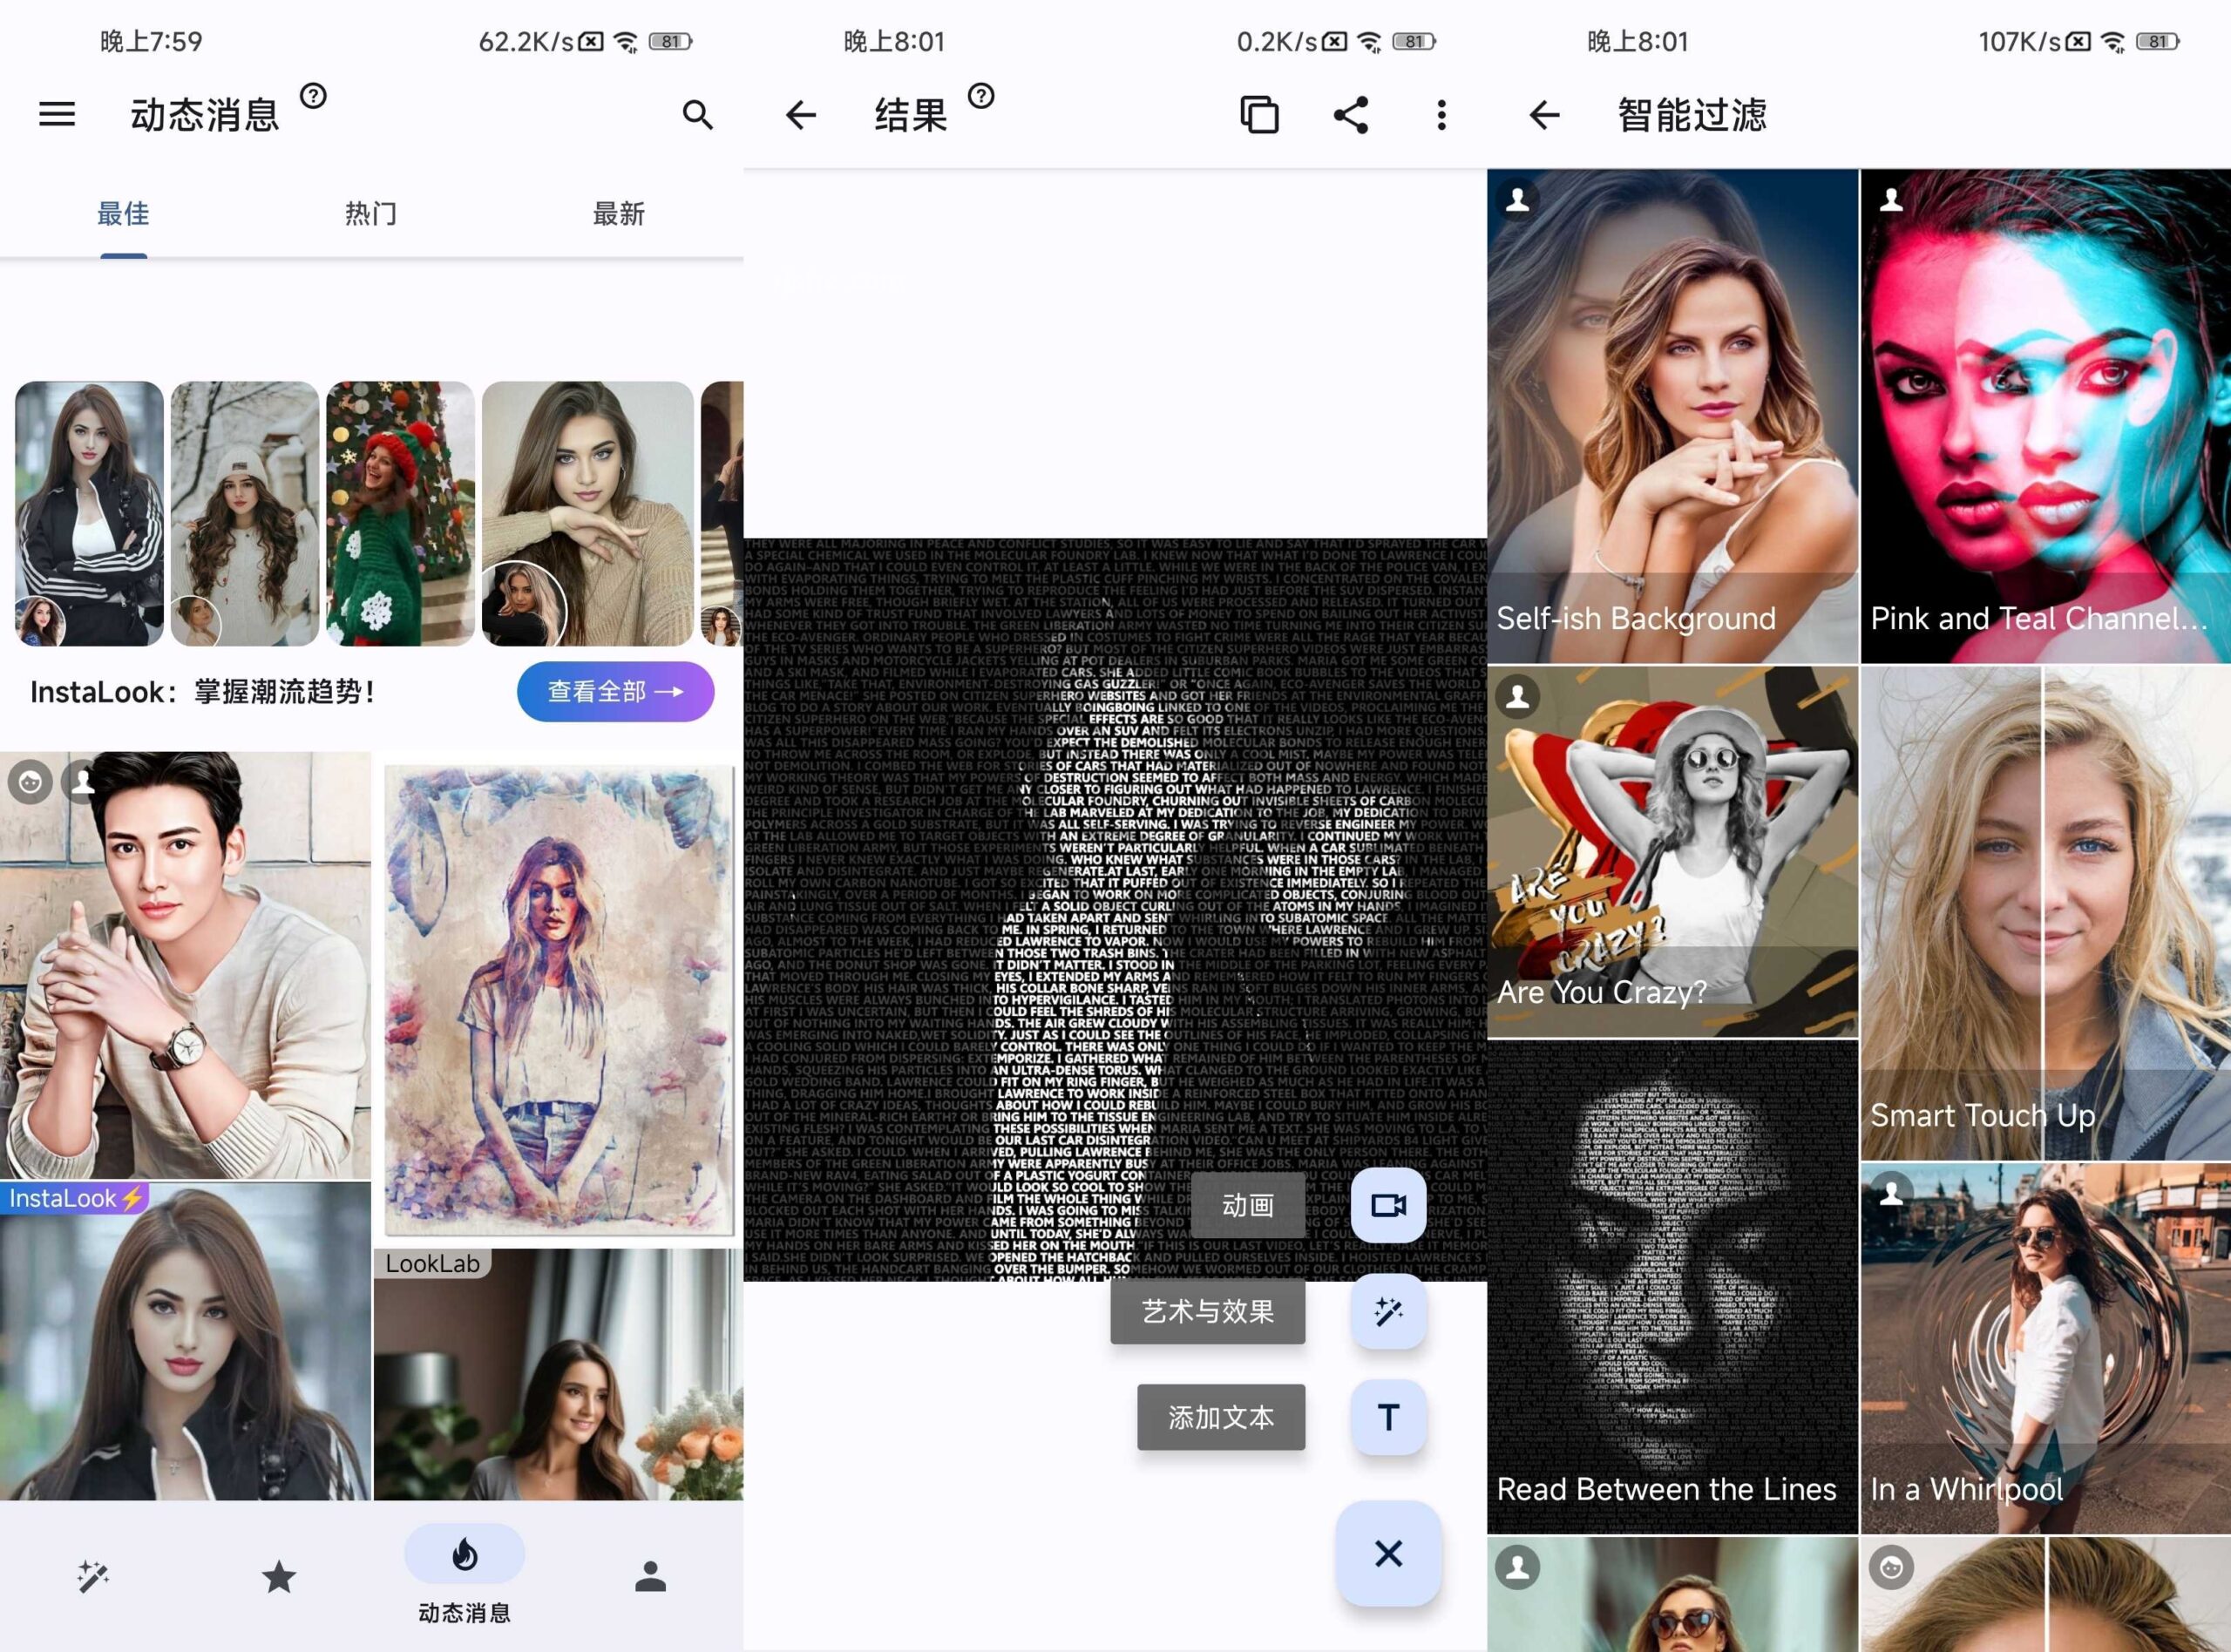Open favorites via the bottom star icon

[279, 1575]
